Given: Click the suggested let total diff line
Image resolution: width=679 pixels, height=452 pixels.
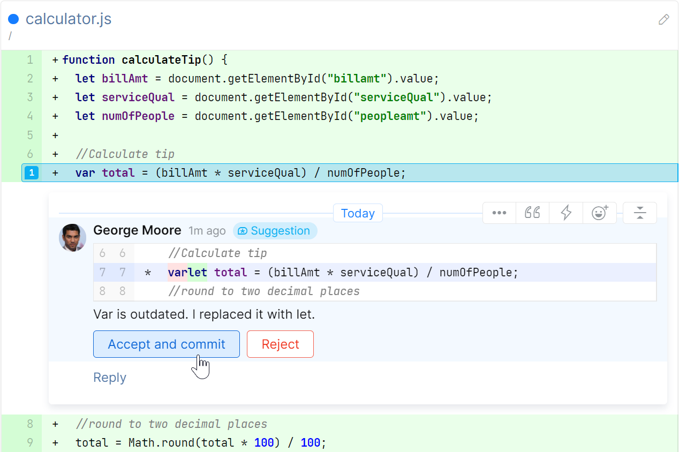Looking at the screenshot, I should click(x=343, y=273).
